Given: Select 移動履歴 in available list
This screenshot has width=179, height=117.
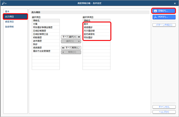Looking at the screenshot, I should point(46,38).
